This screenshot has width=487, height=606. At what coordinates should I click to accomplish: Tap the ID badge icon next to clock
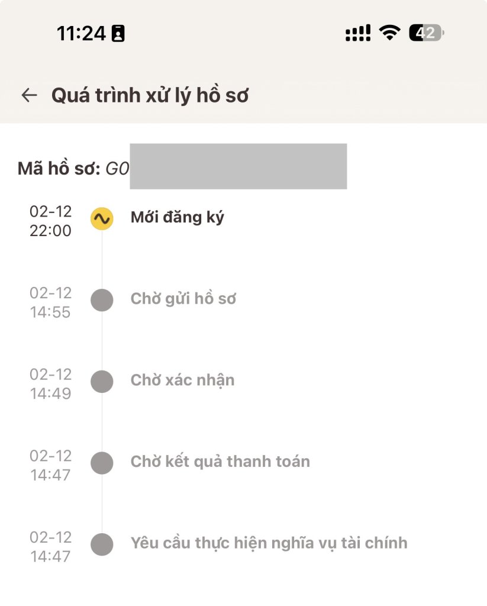(118, 34)
